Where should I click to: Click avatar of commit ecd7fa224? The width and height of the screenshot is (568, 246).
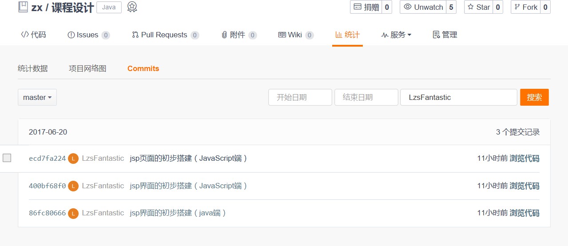tap(73, 159)
